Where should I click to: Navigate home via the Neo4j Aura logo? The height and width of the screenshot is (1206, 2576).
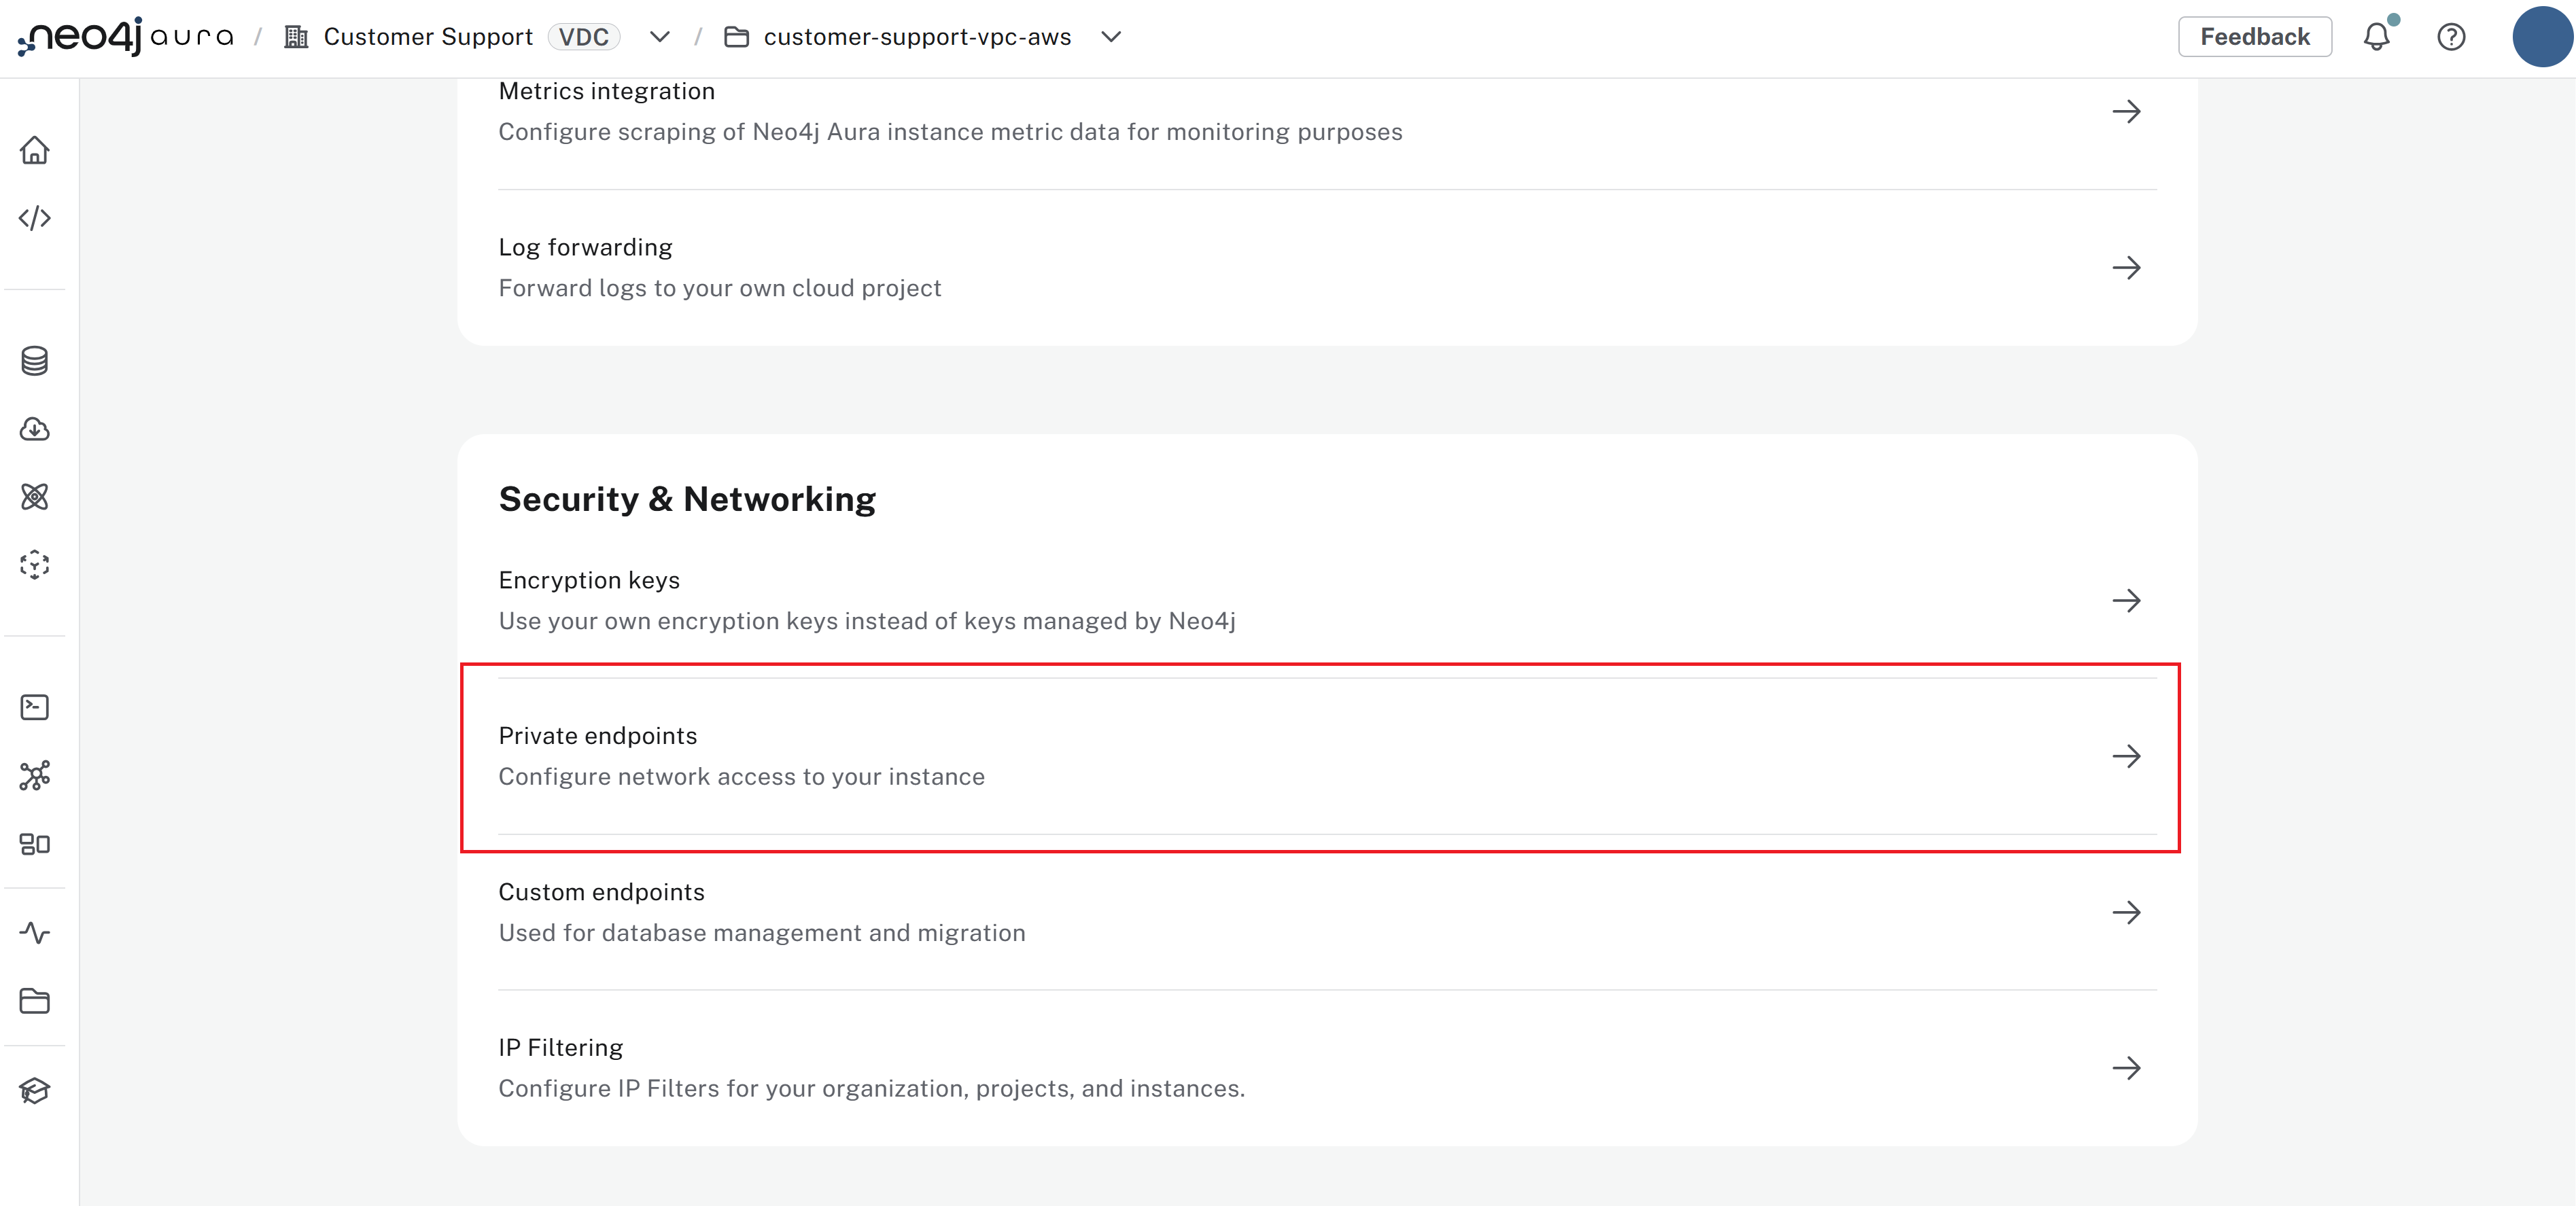(122, 36)
